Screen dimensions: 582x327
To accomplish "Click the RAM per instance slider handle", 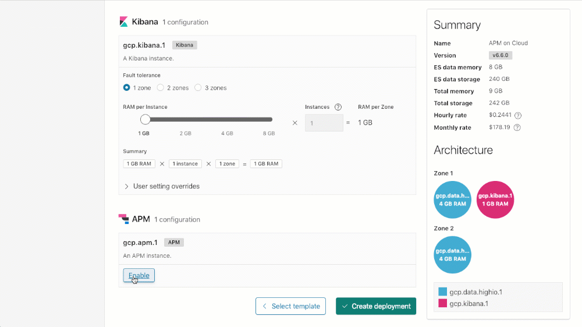I will (x=145, y=119).
